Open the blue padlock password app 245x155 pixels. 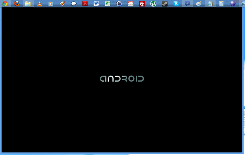(119, 4)
